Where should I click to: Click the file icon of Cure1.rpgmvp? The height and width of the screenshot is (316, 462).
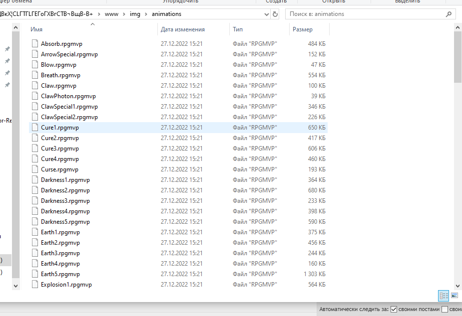click(35, 127)
